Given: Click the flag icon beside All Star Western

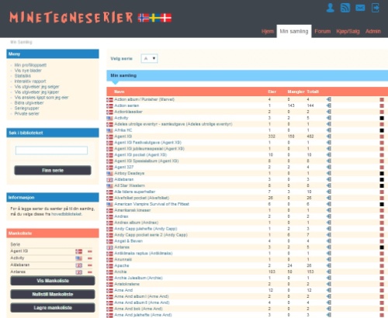Looking at the screenshot, I should coord(109,186).
